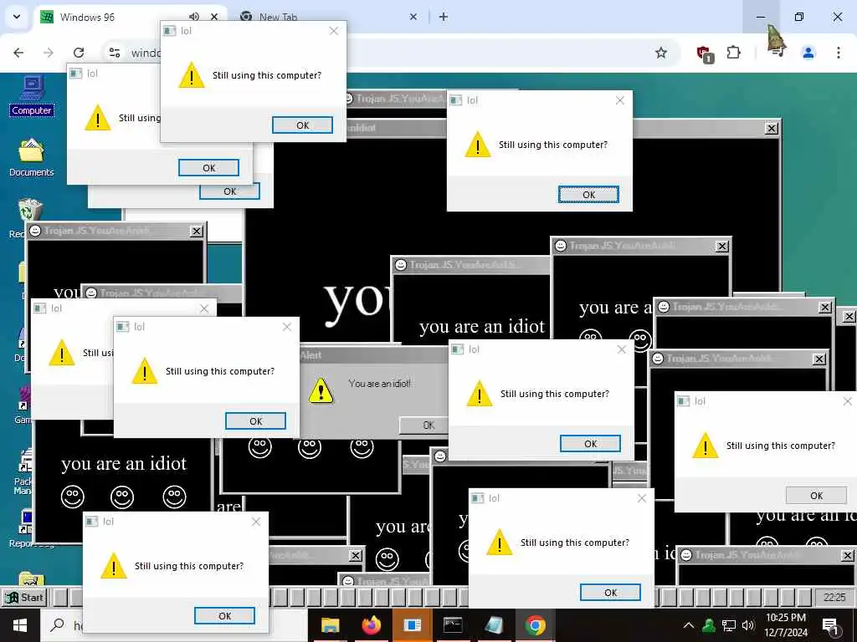Launch Firefox from the taskbar
The height and width of the screenshot is (642, 857).
pos(371,625)
